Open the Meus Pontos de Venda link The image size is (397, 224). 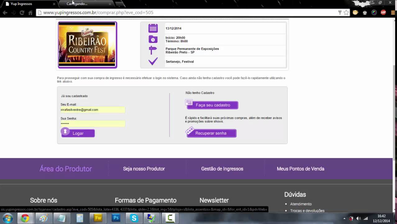(300, 169)
